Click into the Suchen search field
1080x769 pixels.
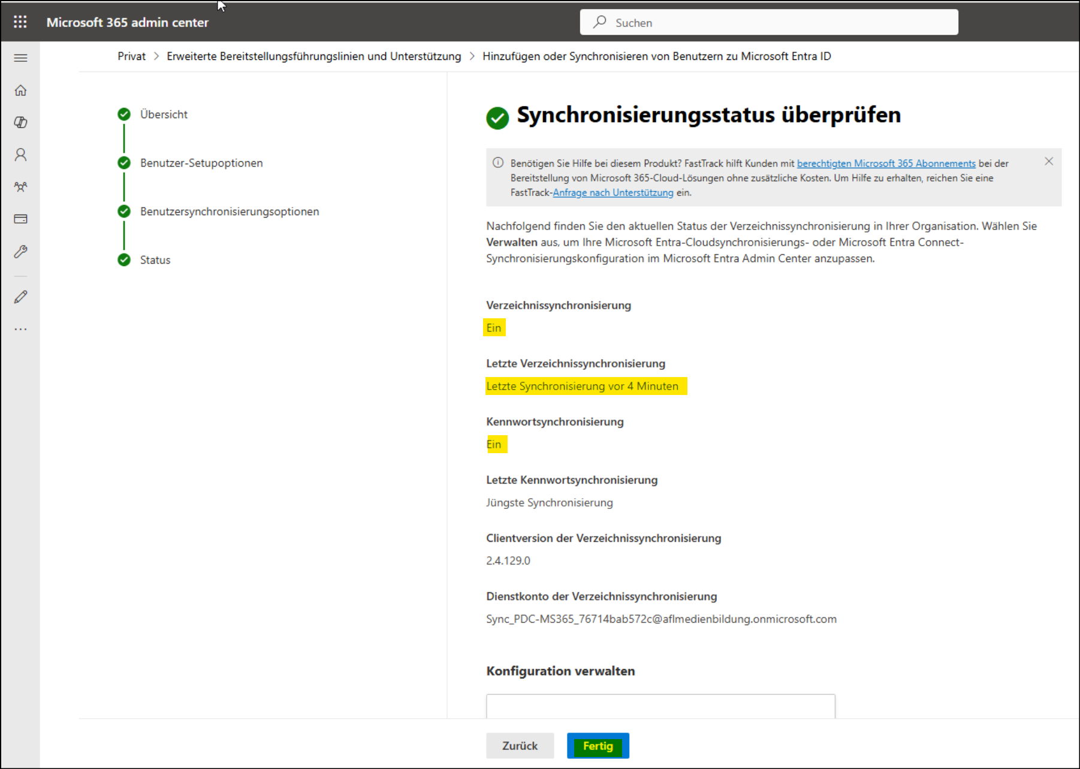pos(769,22)
